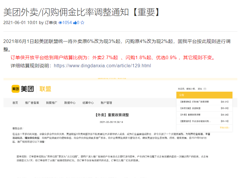
Task: Click the author name 订单侠
Action: pos(51,23)
